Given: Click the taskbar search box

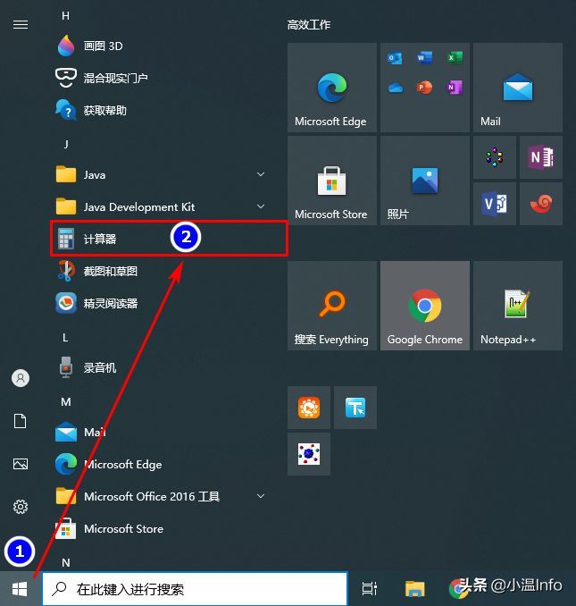Looking at the screenshot, I should [x=195, y=589].
